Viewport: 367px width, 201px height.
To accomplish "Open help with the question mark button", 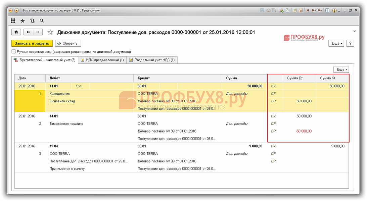I will (x=350, y=44).
